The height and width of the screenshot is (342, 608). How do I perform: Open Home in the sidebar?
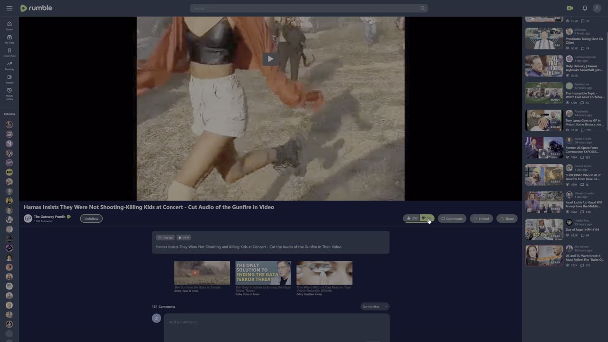click(x=9, y=26)
